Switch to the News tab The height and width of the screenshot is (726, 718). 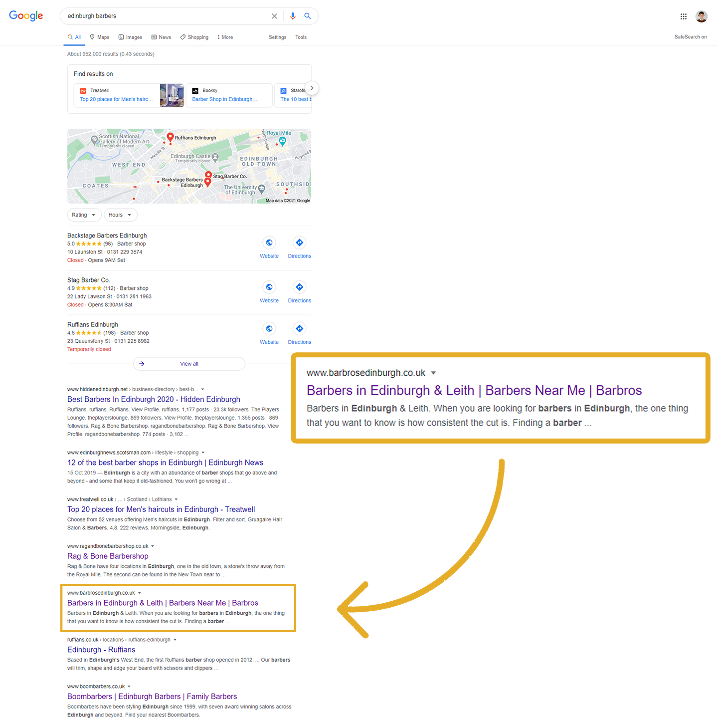(161, 37)
